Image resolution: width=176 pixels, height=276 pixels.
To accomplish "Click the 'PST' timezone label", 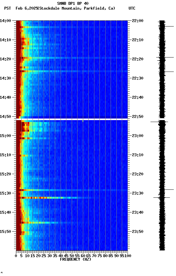I will point(8,8).
